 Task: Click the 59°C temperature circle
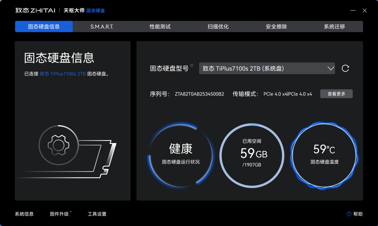point(324,156)
